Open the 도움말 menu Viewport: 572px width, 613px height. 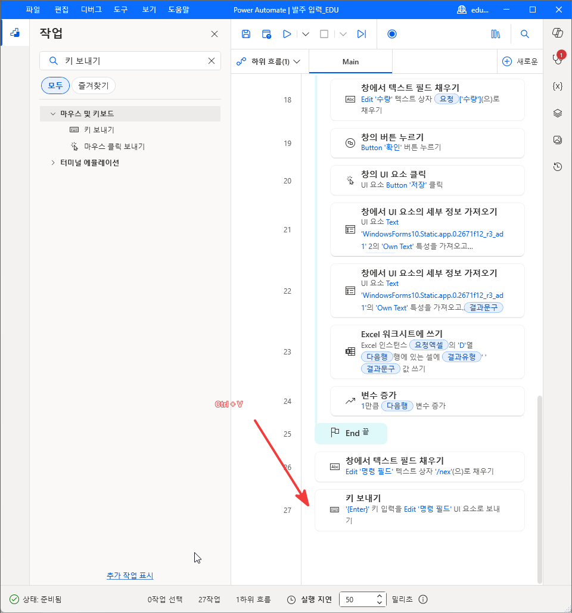(179, 10)
